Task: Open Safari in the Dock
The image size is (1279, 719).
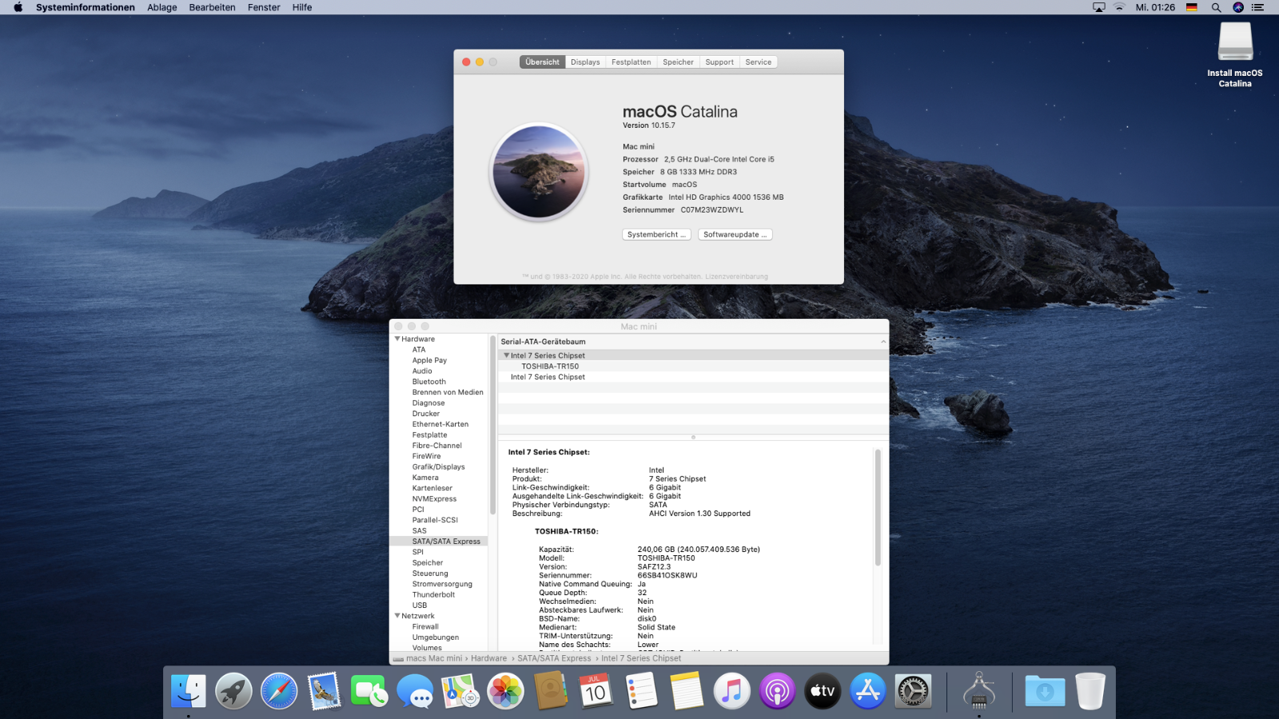Action: point(279,691)
